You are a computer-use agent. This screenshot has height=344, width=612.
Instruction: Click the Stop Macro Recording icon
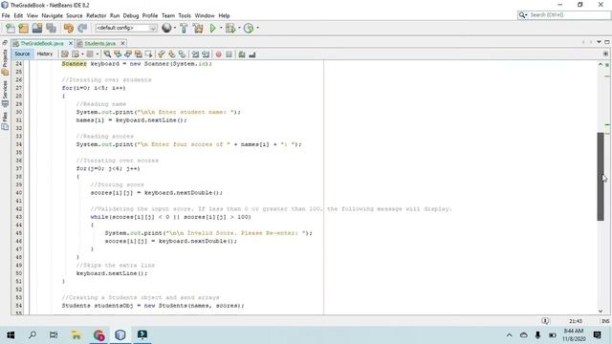[x=229, y=54]
